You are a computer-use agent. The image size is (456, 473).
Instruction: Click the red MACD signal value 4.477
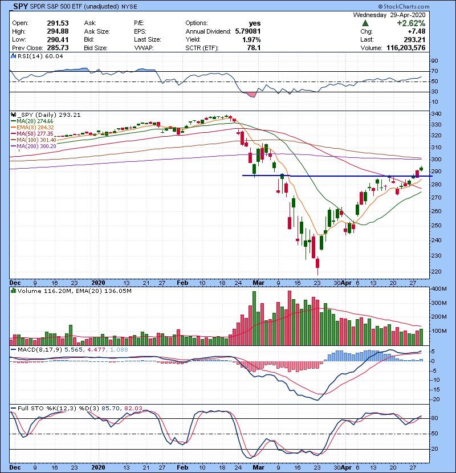click(96, 350)
